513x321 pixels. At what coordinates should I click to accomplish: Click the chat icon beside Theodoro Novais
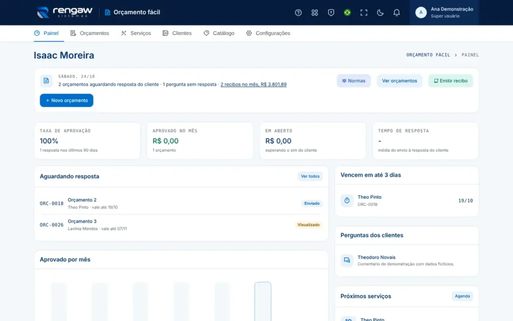coord(347,260)
